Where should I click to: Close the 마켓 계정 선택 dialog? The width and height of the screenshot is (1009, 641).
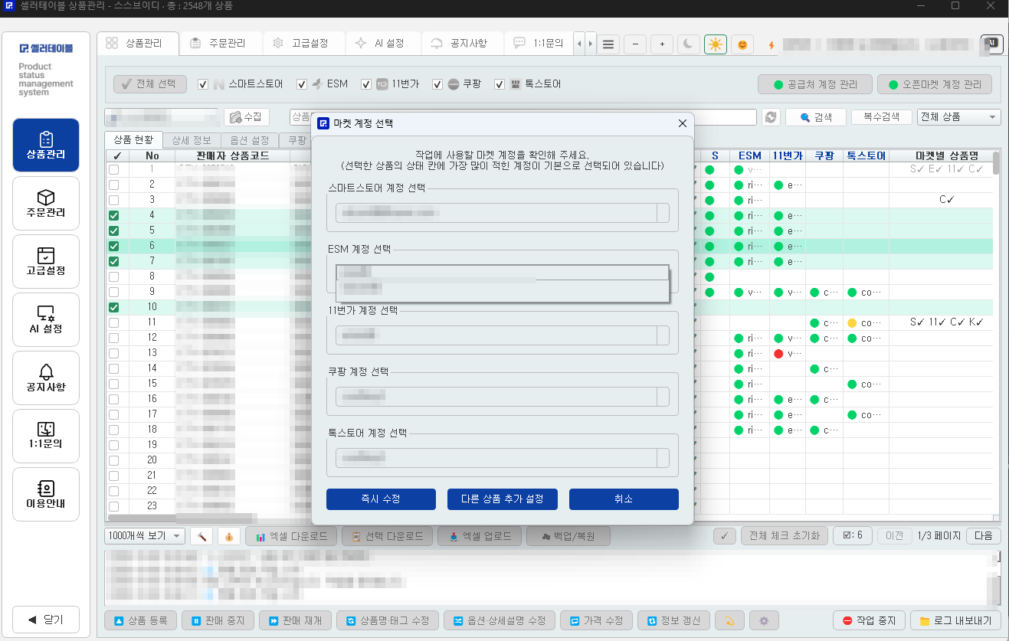pyautogui.click(x=683, y=123)
